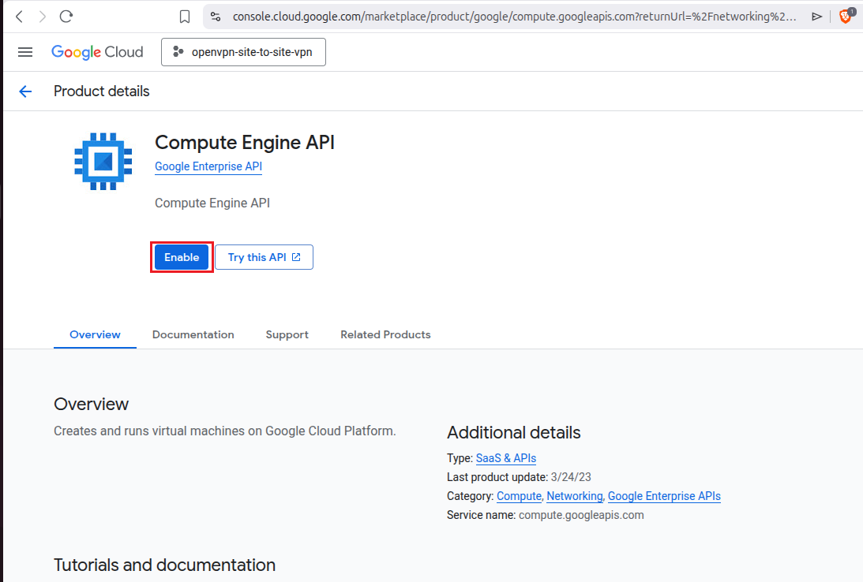Screen dimensions: 863x582
Task: Follow the Networking category link
Action: coord(575,496)
